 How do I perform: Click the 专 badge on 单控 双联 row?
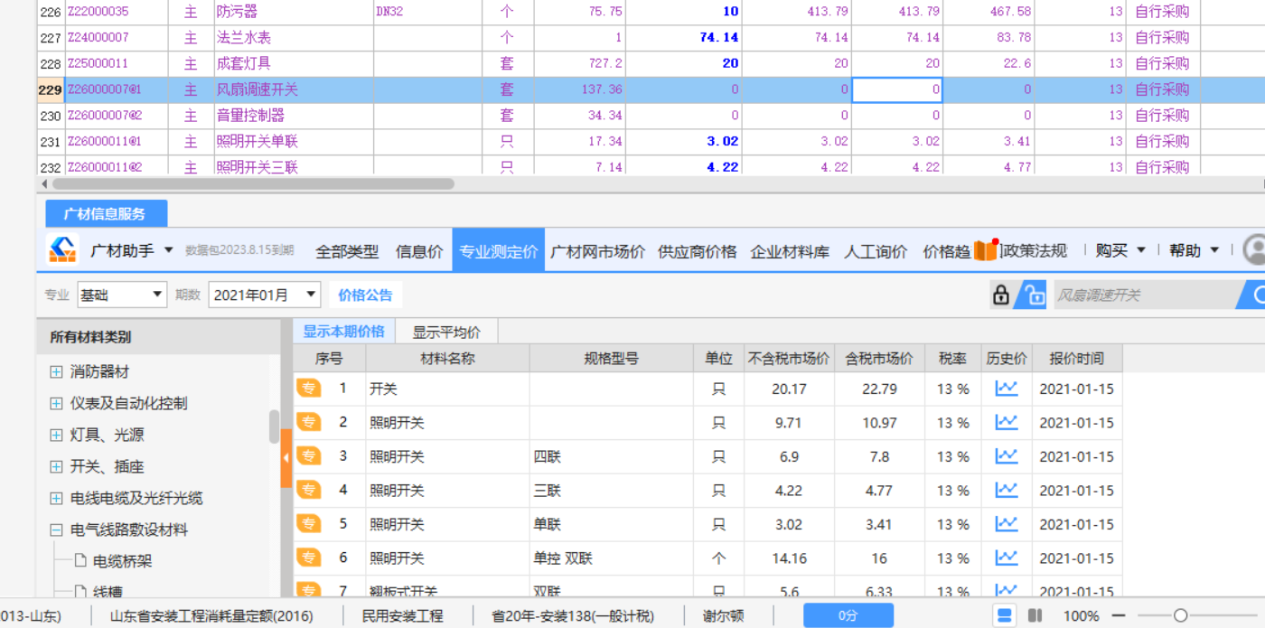(309, 558)
